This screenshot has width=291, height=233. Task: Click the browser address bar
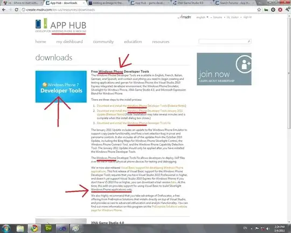point(138,10)
